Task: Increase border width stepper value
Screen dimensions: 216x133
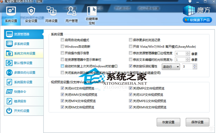Action: 188,52
